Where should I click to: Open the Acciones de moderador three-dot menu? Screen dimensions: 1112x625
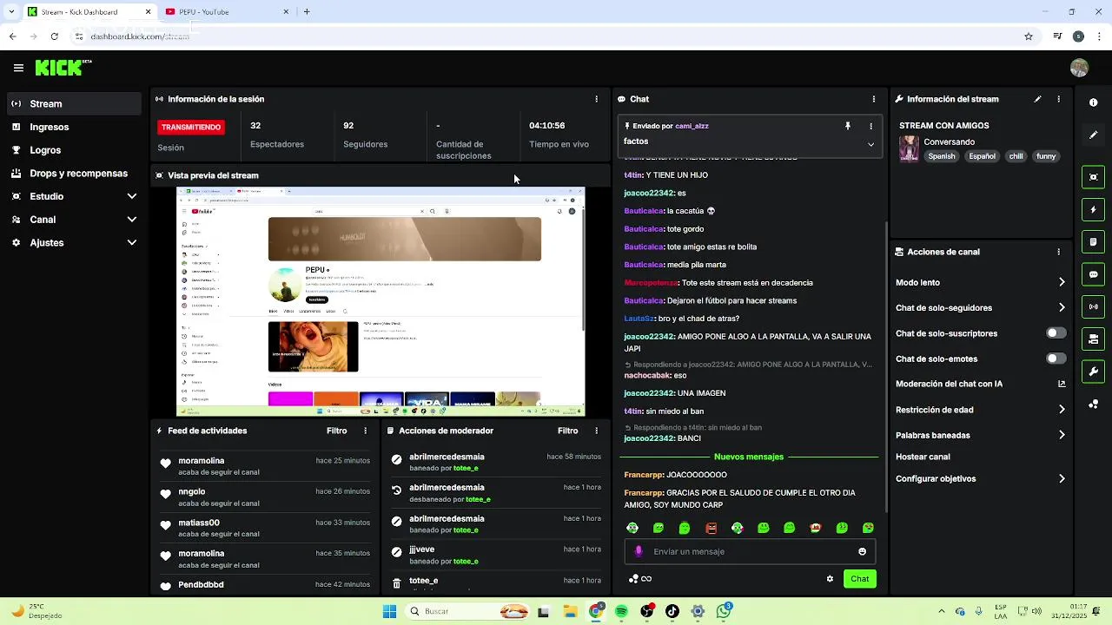[596, 431]
